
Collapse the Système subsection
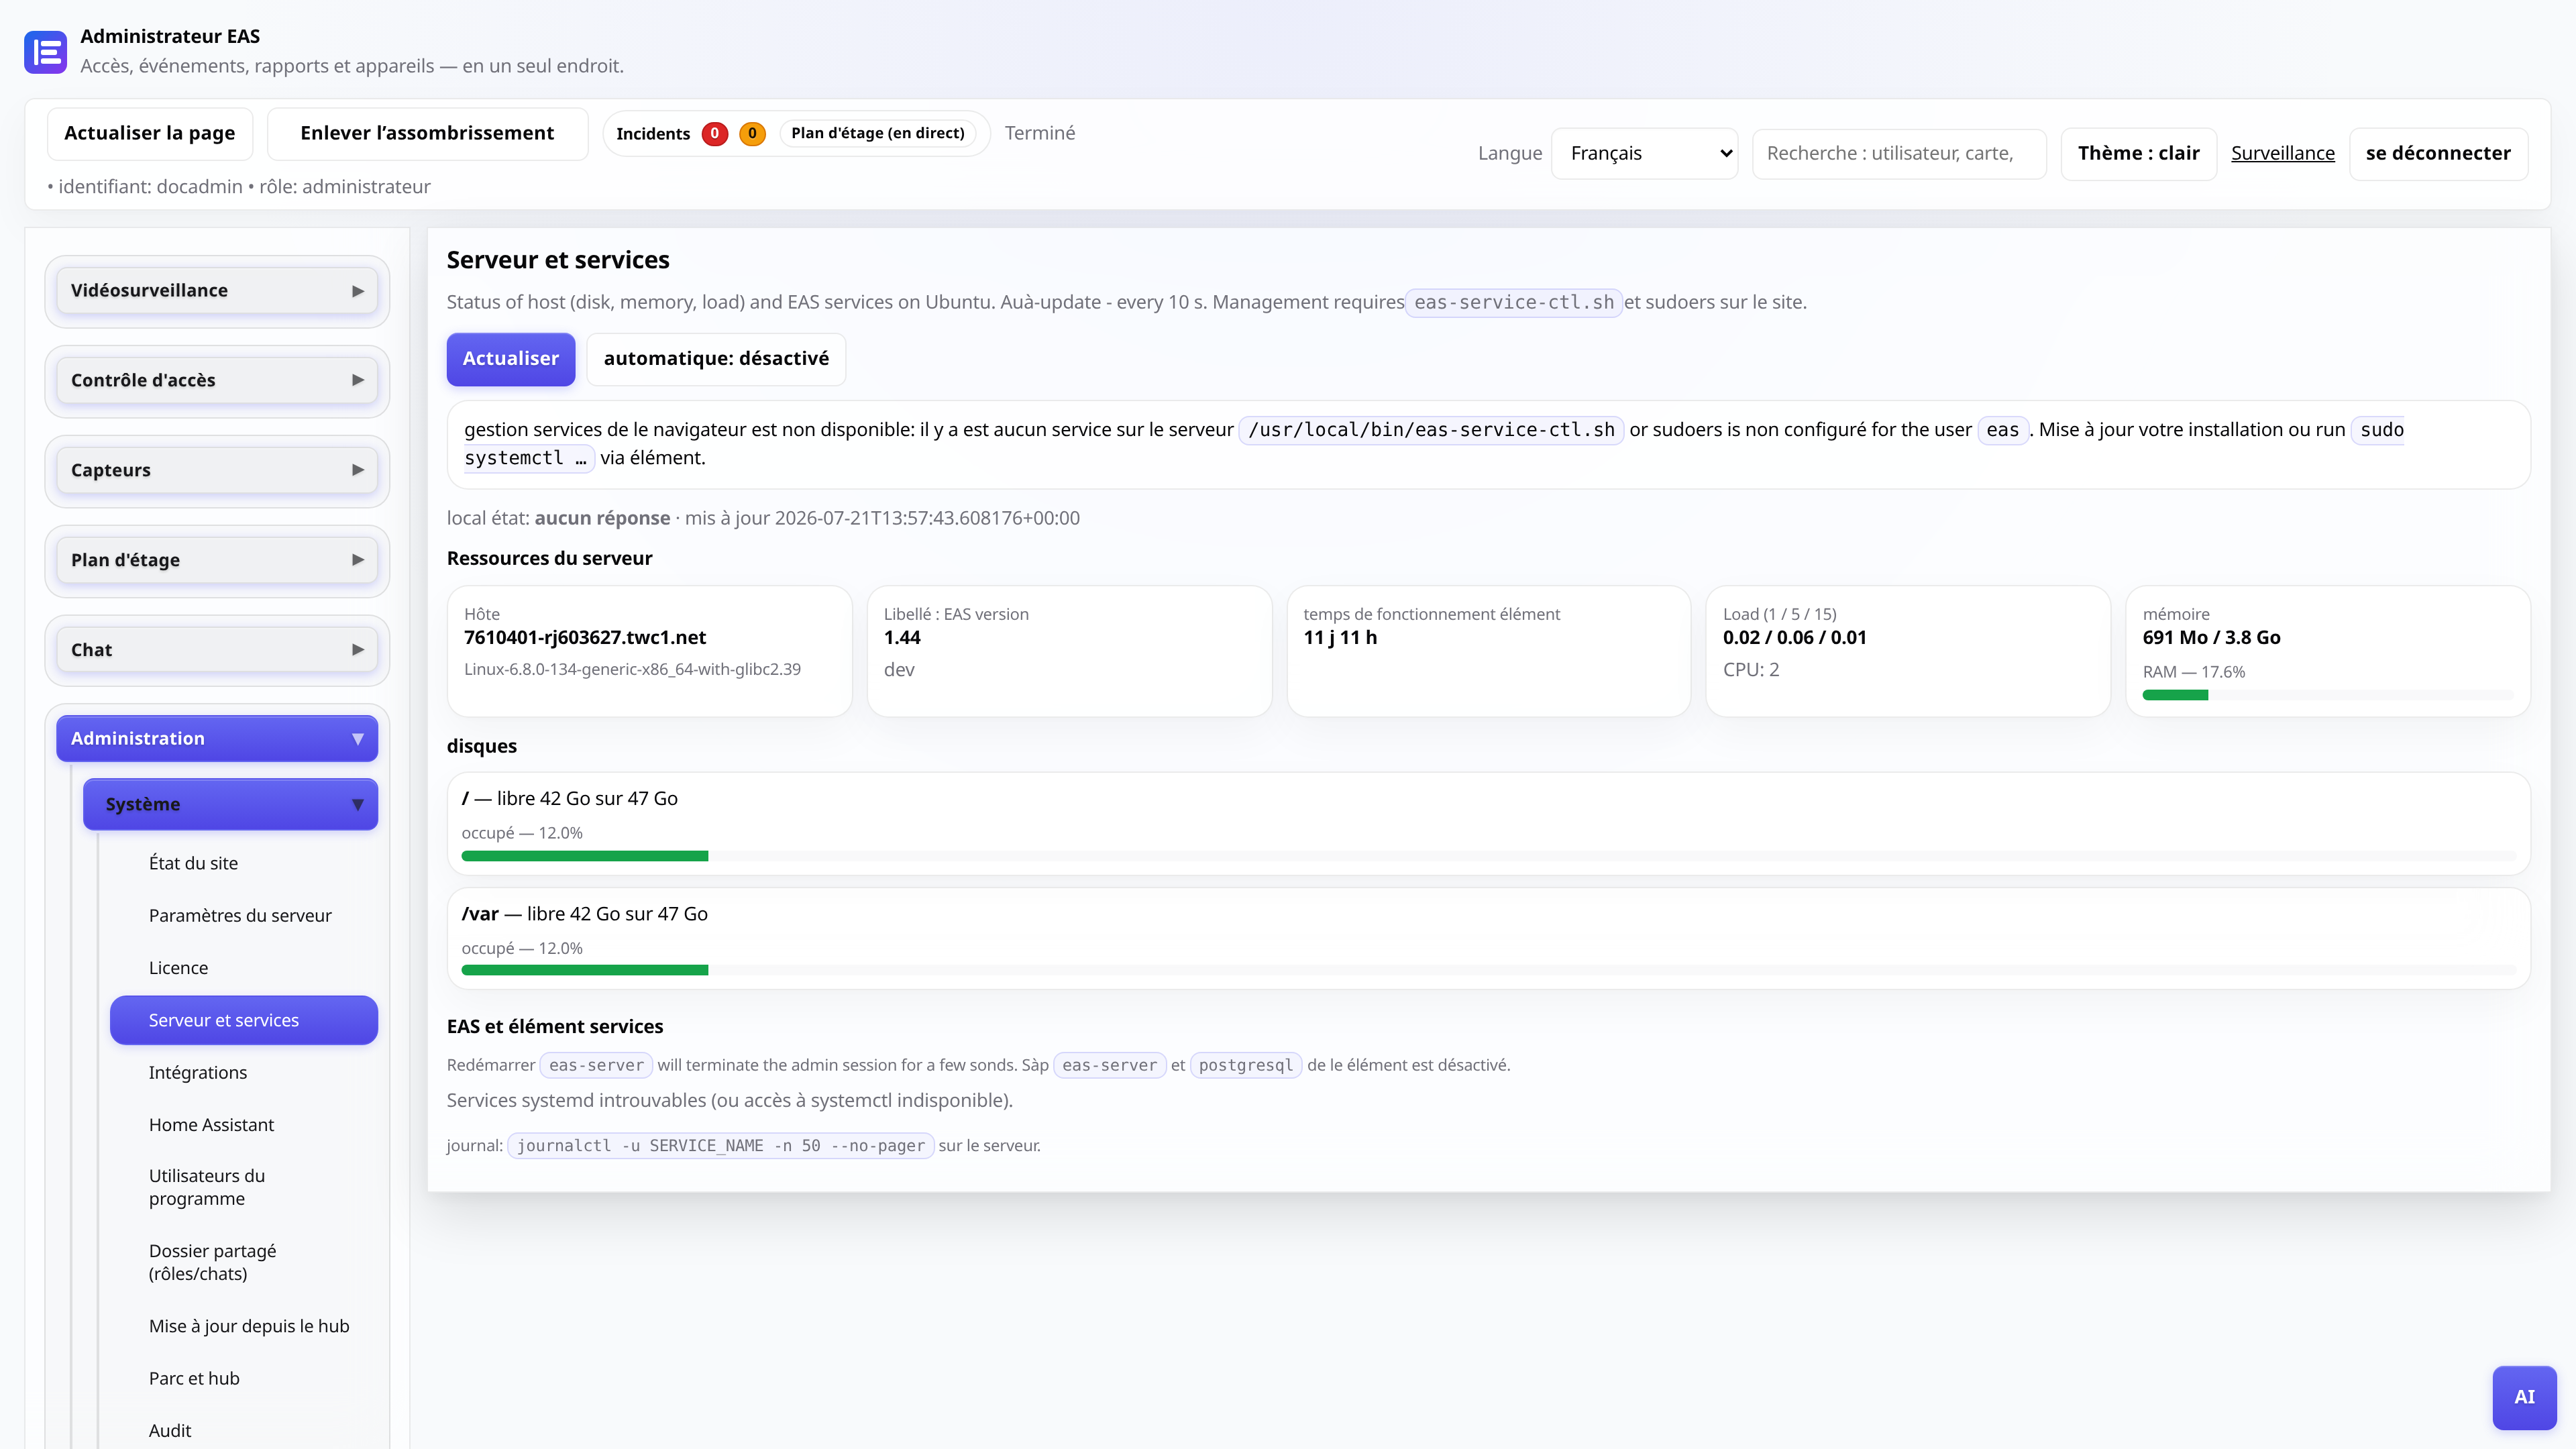tap(230, 804)
